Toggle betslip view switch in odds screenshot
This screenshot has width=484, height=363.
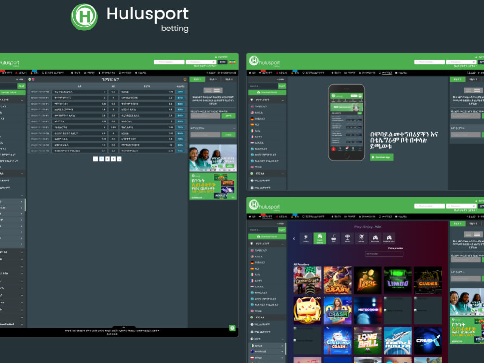(212, 91)
